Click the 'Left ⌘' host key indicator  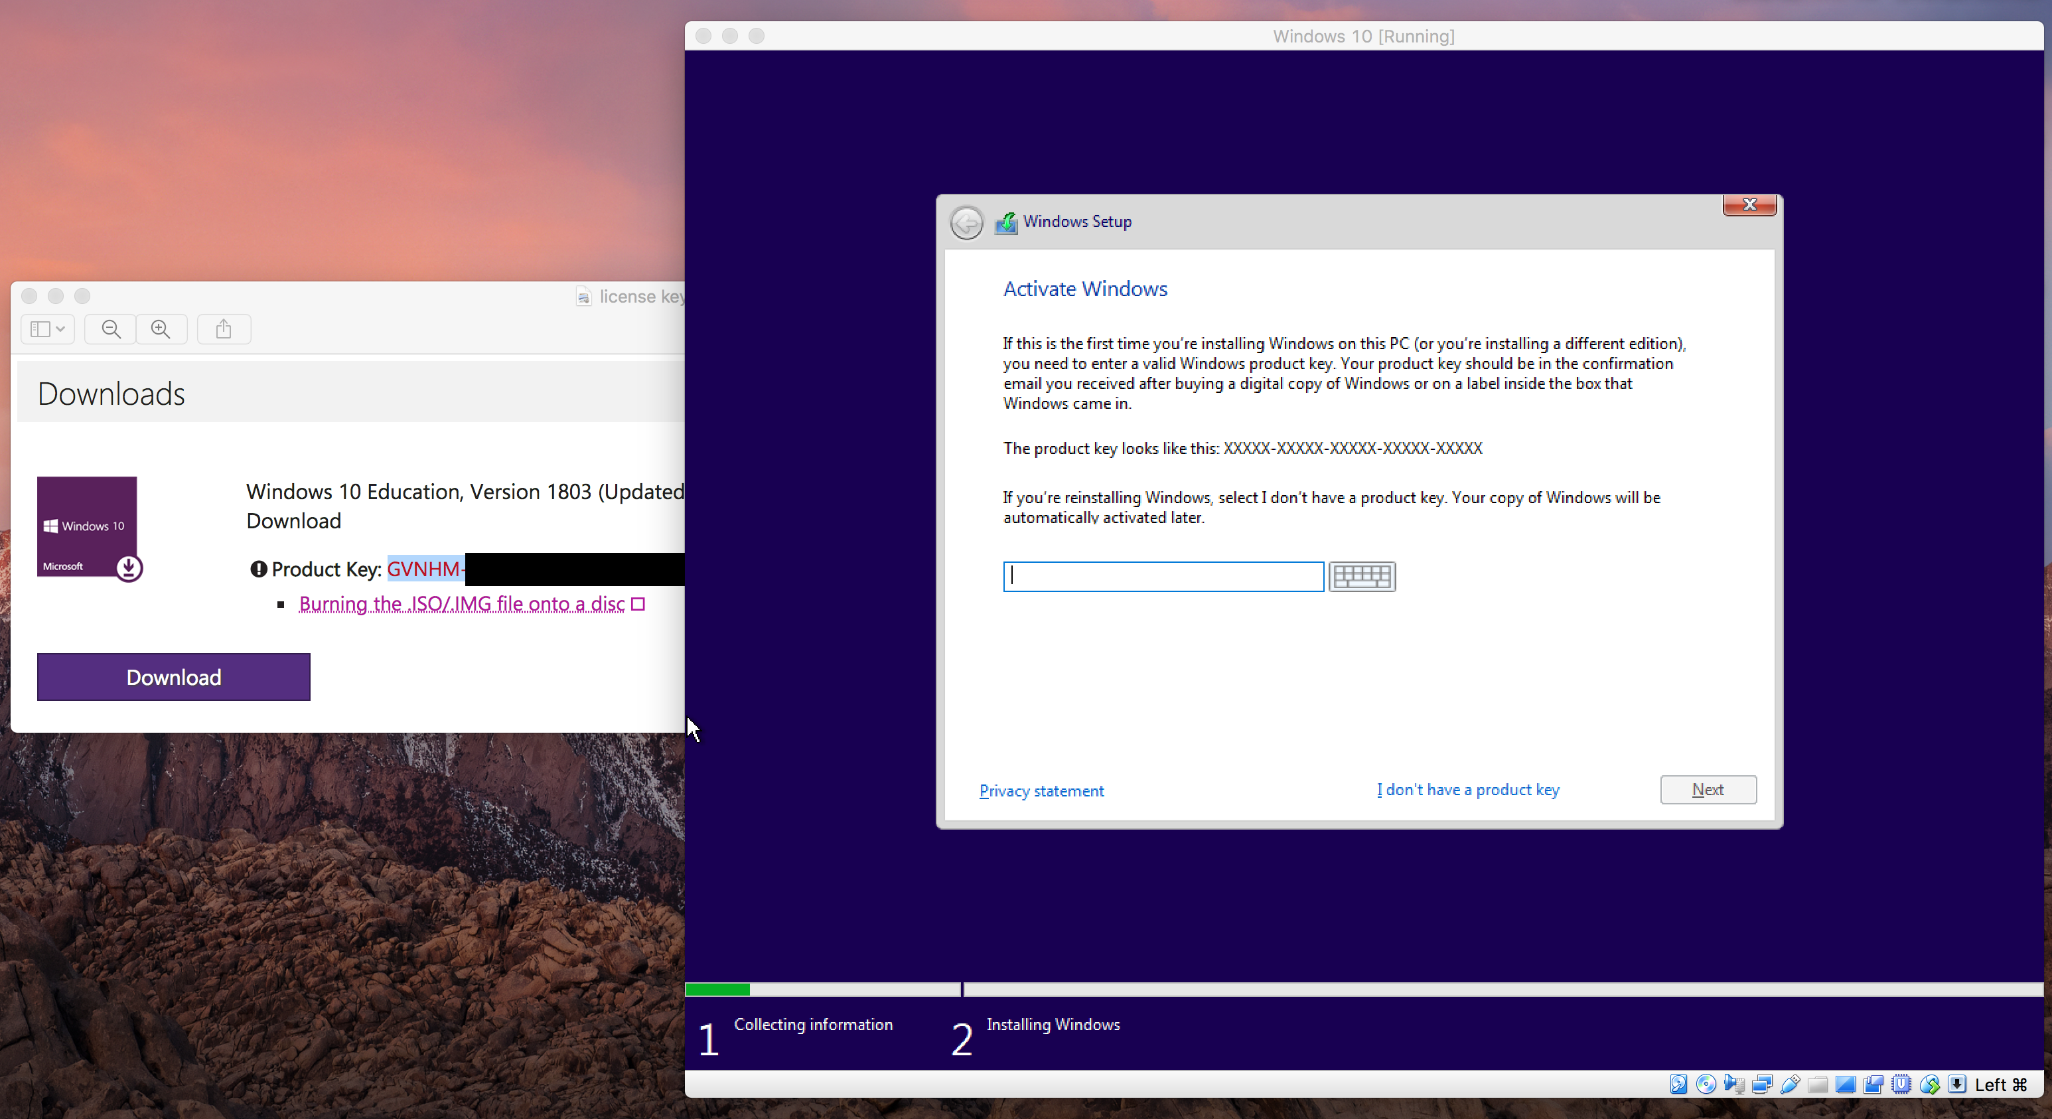2001,1084
